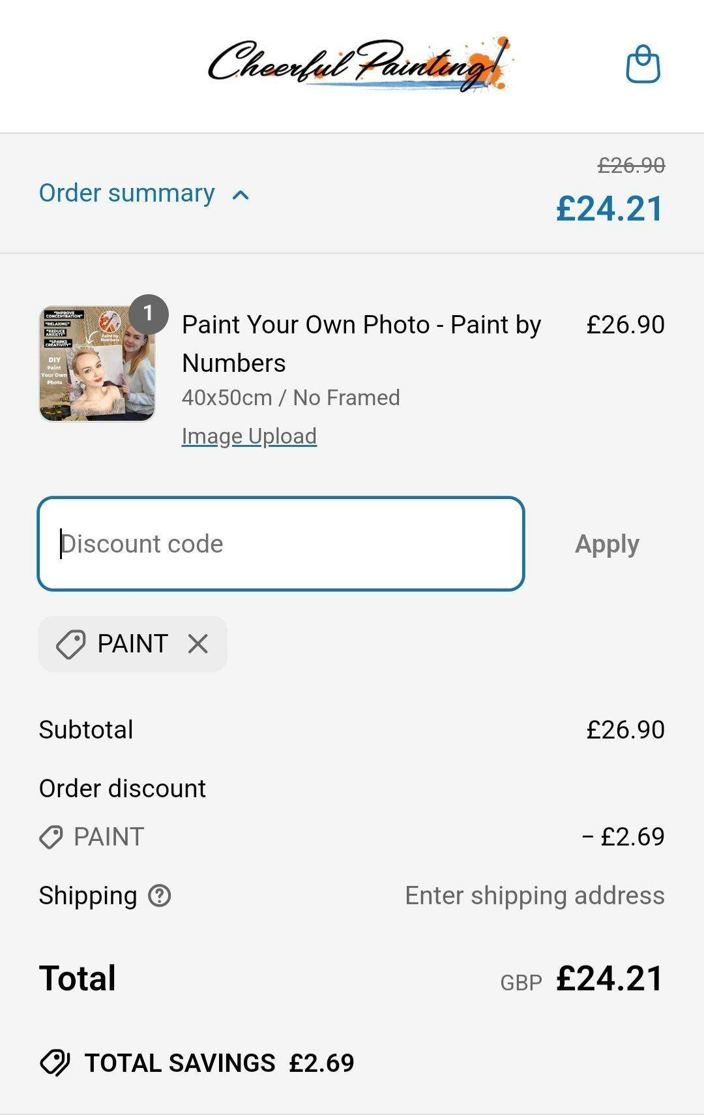Toggle the Order summary heading

tap(126, 193)
